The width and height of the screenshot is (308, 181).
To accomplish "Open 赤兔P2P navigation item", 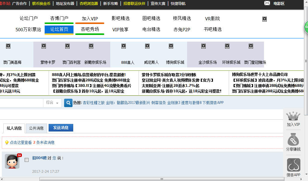I will (x=182, y=30).
